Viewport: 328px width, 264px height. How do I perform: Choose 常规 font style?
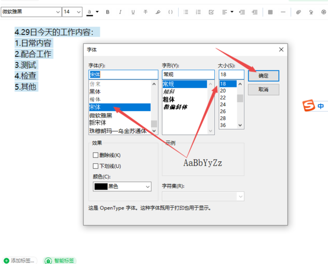pyautogui.click(x=185, y=84)
